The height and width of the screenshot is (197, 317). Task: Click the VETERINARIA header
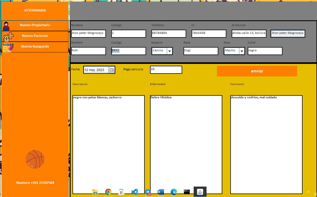click(35, 10)
